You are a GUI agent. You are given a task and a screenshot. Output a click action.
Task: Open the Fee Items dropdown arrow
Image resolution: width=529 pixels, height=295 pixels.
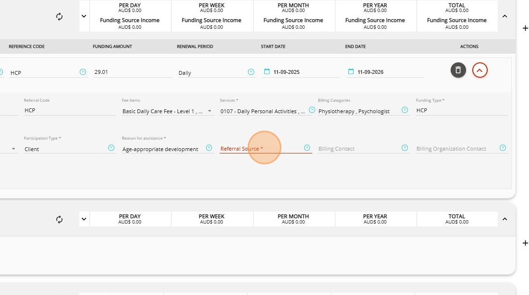(x=209, y=111)
